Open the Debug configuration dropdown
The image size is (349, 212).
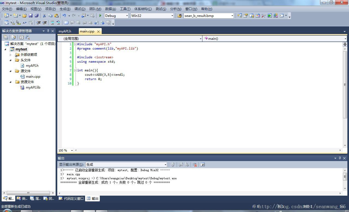pyautogui.click(x=116, y=16)
